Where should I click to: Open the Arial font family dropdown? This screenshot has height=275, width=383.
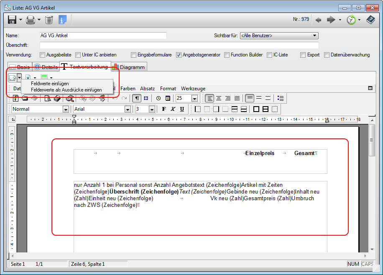[x=127, y=109]
